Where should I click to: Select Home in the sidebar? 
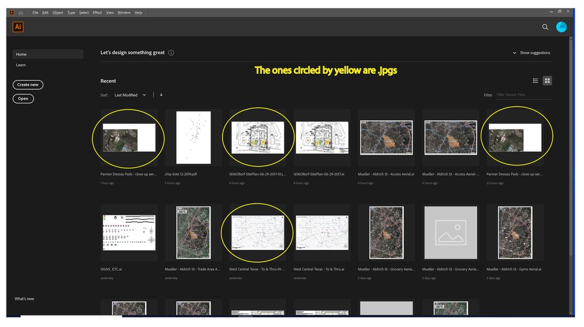(48, 54)
